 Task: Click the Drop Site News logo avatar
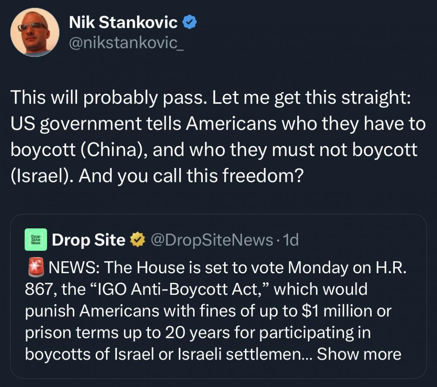click(36, 240)
